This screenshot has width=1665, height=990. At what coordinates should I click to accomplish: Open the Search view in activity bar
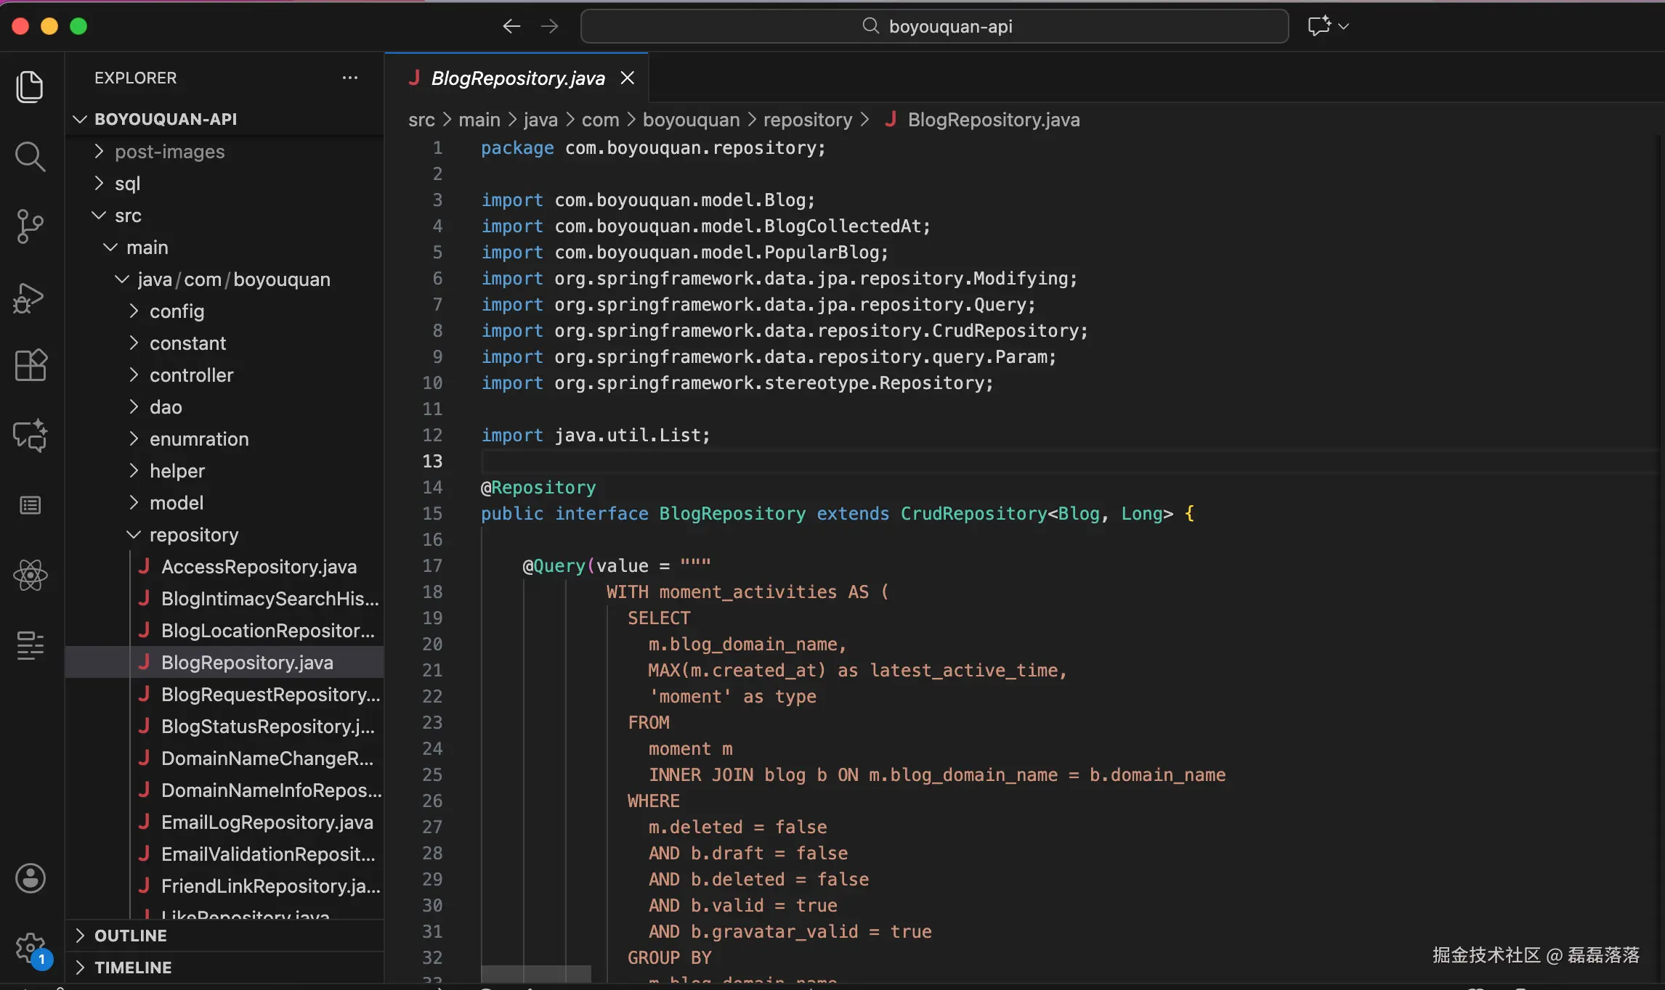click(30, 156)
